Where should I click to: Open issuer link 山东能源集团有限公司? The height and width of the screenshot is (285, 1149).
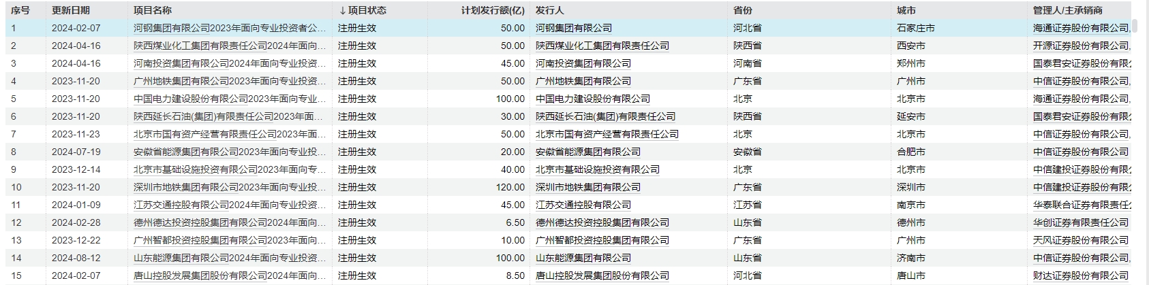point(583,258)
